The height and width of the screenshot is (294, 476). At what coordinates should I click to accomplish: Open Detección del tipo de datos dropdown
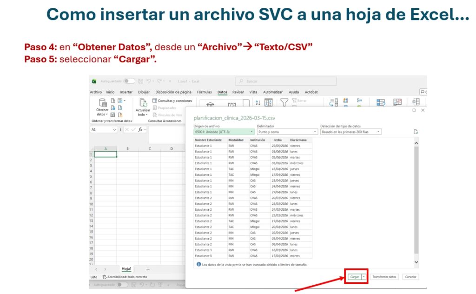[350, 132]
